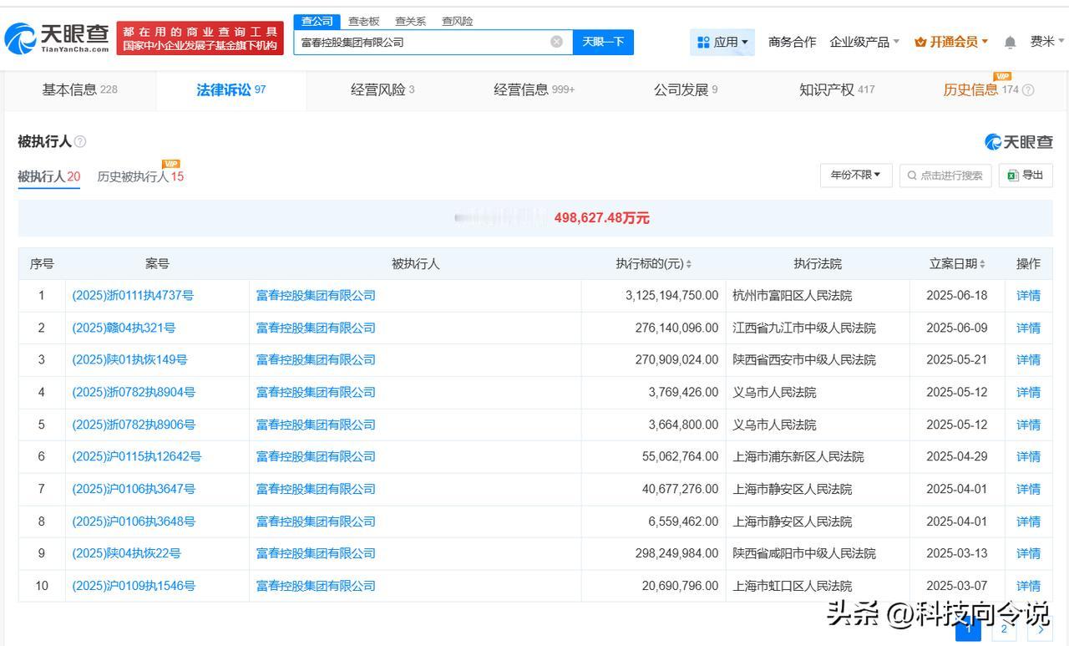Select the 查关系 search tab
The image size is (1069, 646).
410,21
